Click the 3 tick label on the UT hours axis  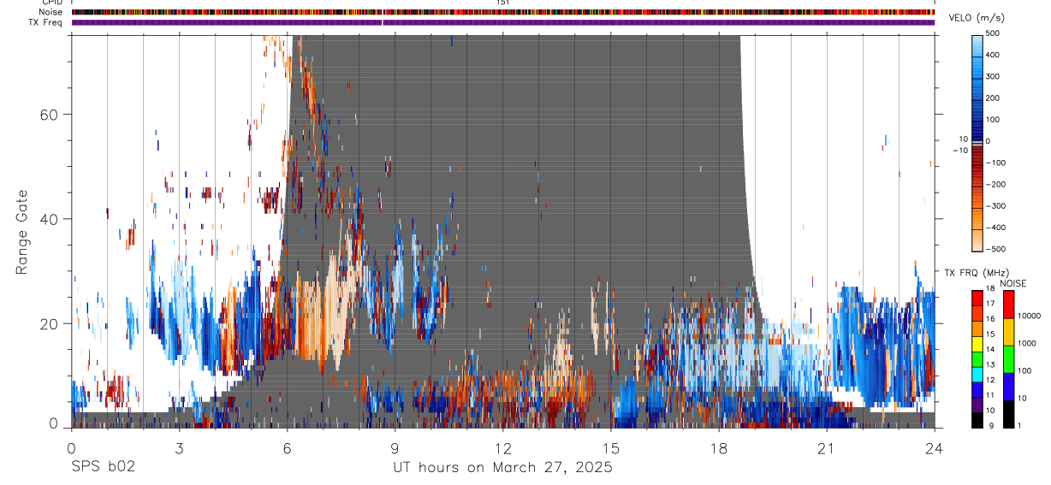(x=179, y=448)
